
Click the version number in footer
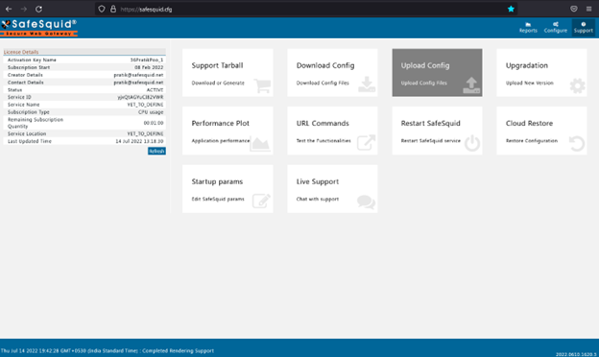pos(576,354)
